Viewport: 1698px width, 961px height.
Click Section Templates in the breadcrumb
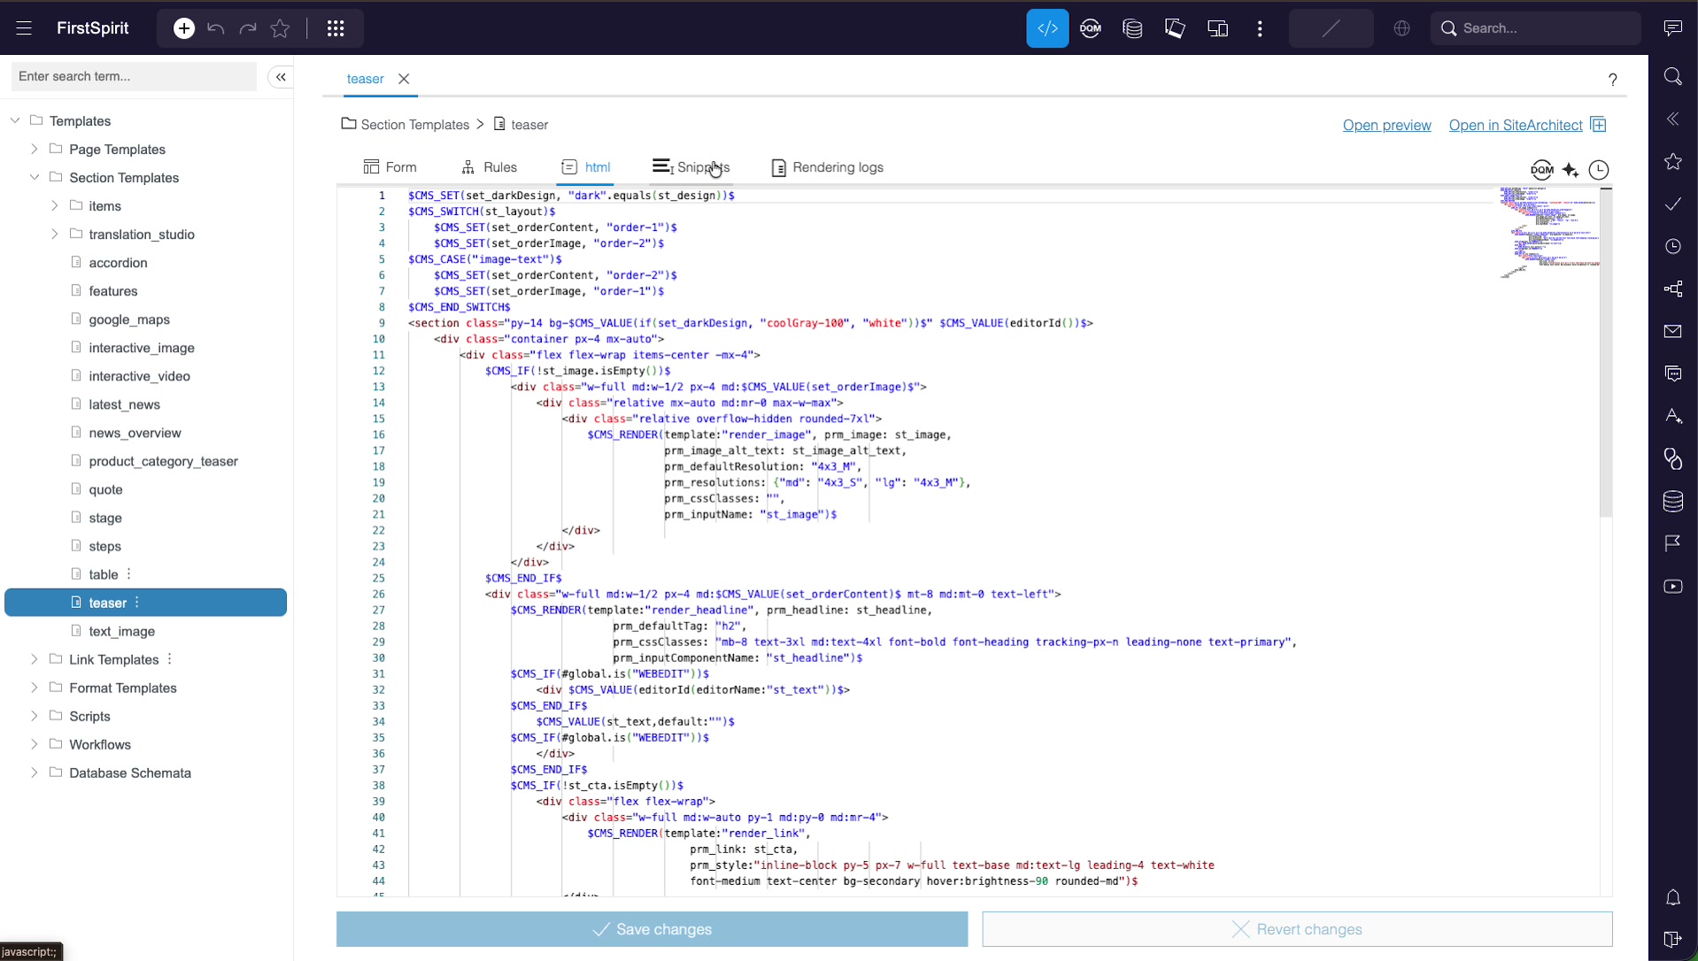[414, 125]
